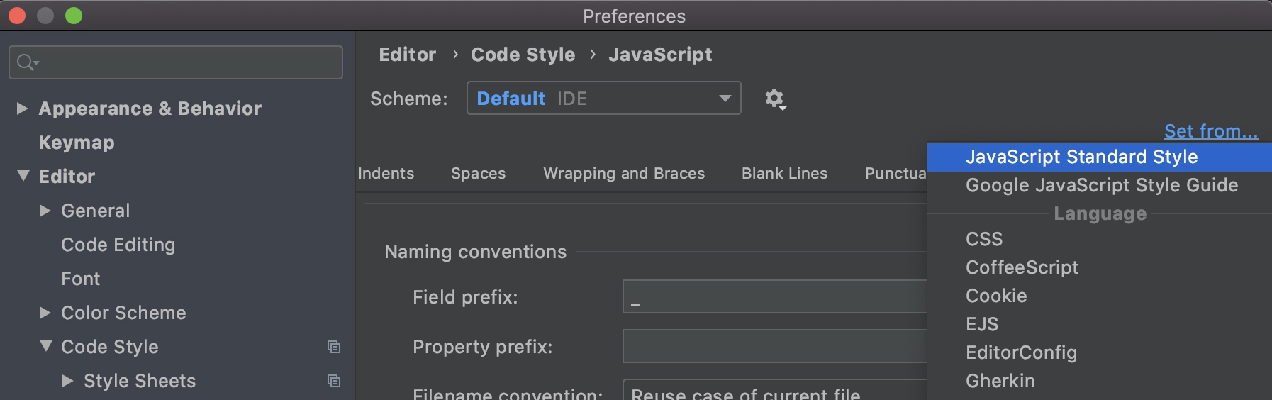The image size is (1272, 400).
Task: Click the Field prefix input
Action: pos(775,296)
